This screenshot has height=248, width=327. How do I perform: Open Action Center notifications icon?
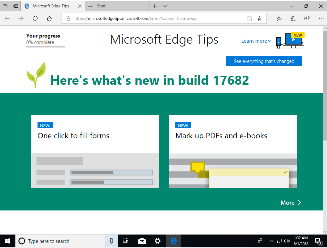(x=318, y=241)
